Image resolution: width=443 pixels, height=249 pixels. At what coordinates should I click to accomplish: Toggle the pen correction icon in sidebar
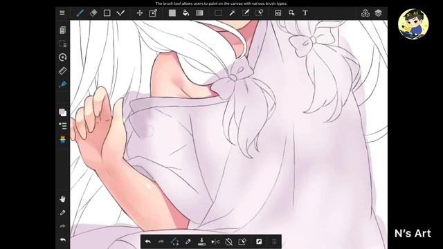point(63,84)
